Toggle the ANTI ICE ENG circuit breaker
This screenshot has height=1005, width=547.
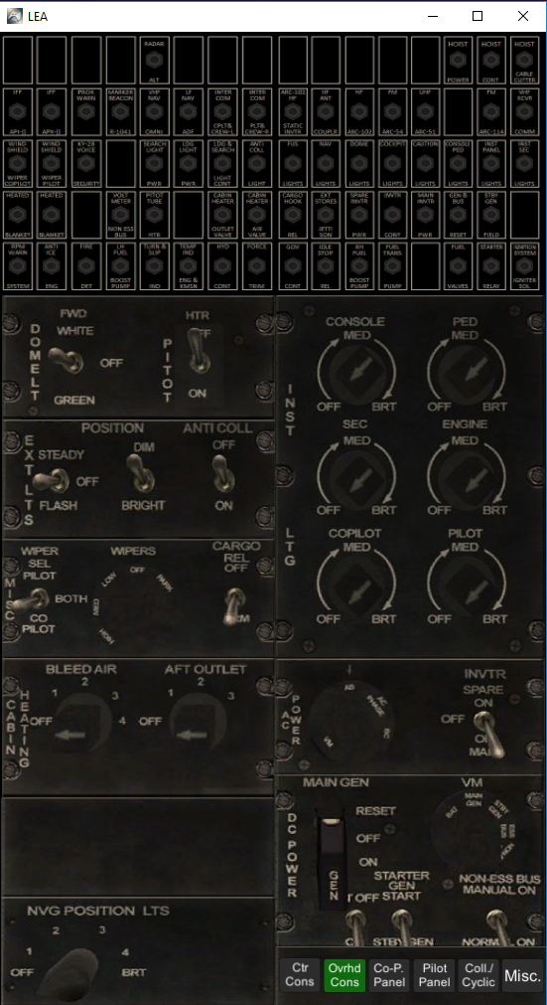pyautogui.click(x=52, y=266)
